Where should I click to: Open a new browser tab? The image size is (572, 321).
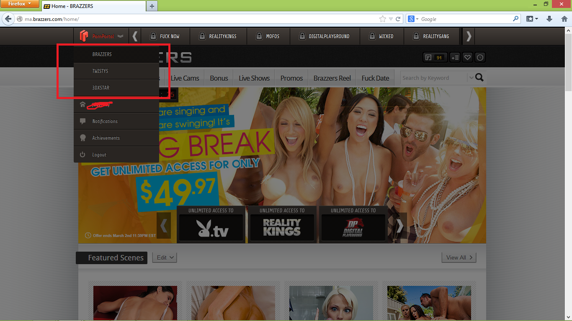click(152, 6)
